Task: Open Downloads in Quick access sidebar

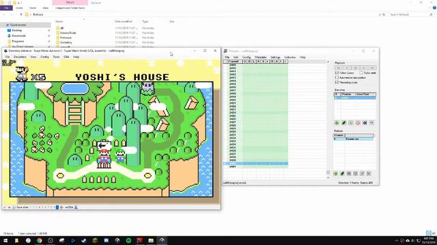Action: pos(18,36)
